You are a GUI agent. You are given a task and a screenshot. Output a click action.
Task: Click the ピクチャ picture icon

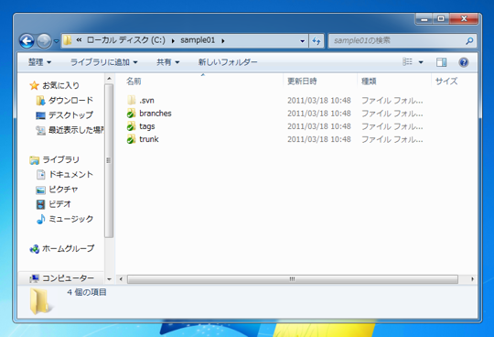(x=40, y=190)
